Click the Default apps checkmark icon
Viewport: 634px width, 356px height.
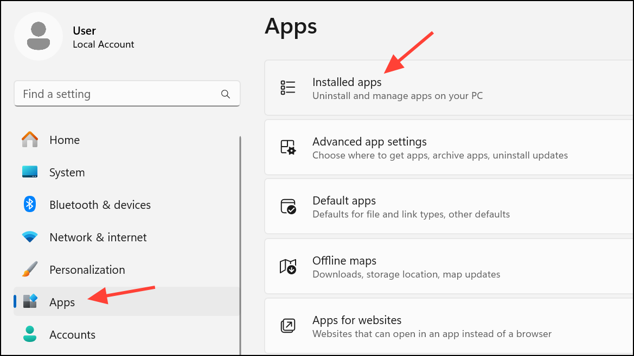[288, 207]
